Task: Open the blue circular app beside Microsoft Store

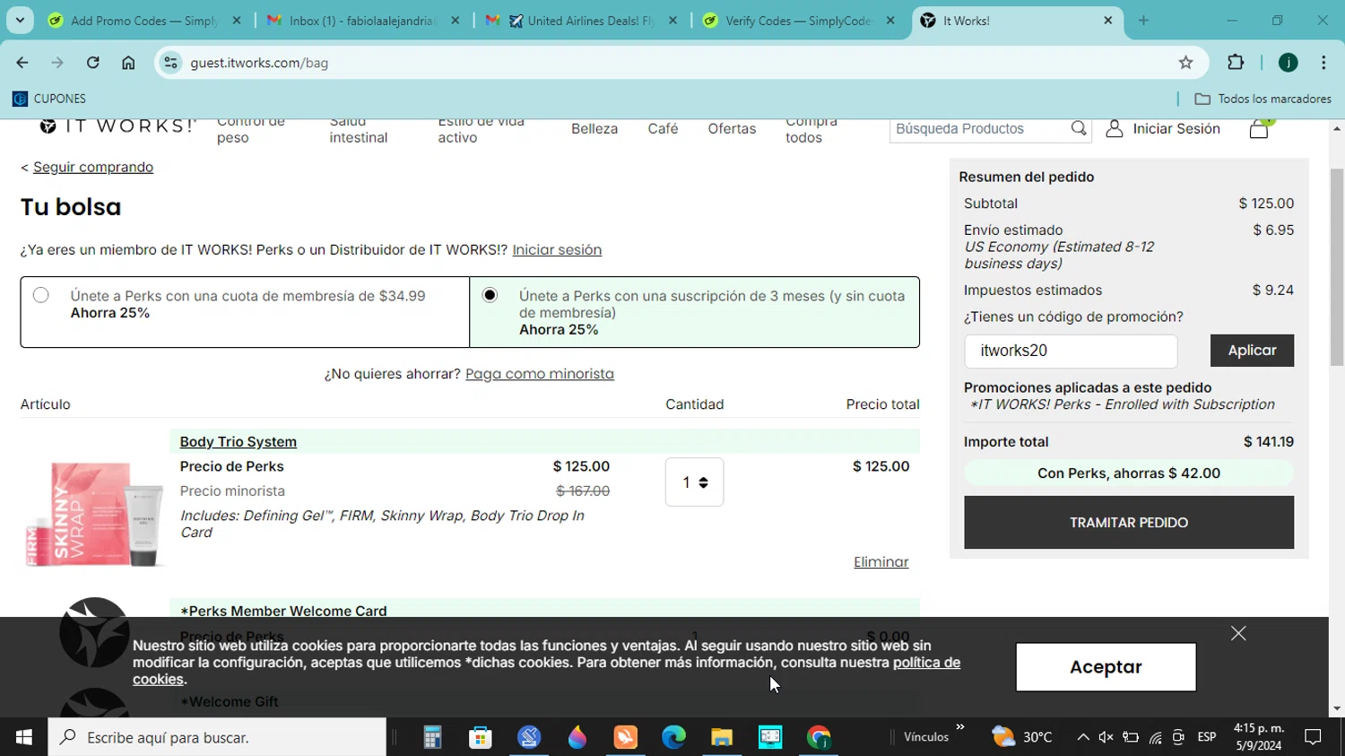Action: (529, 737)
